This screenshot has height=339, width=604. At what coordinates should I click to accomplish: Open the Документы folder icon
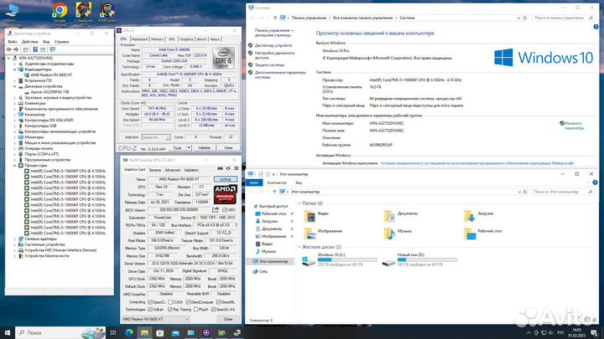(x=389, y=217)
